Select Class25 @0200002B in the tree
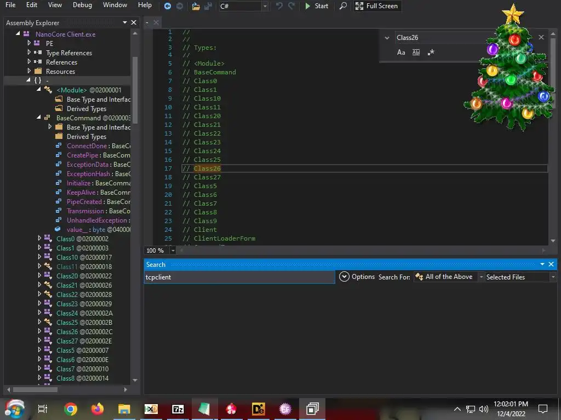Viewport: 561px width, 420px height. pos(84,322)
